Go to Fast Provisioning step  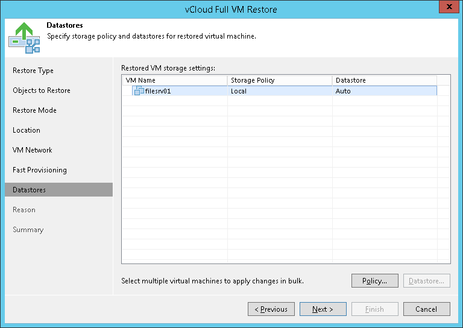(x=40, y=170)
